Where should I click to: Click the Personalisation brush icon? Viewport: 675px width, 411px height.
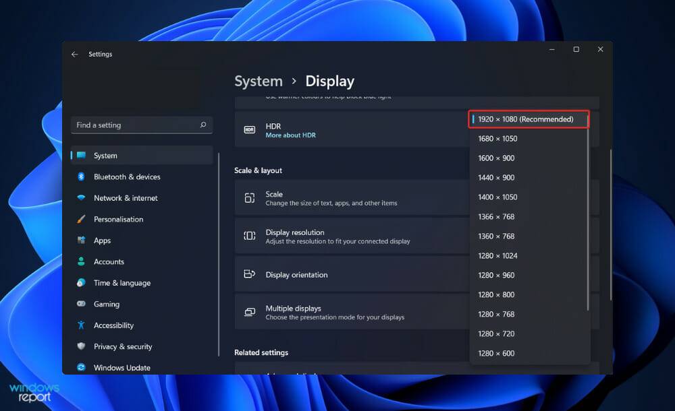(x=82, y=219)
